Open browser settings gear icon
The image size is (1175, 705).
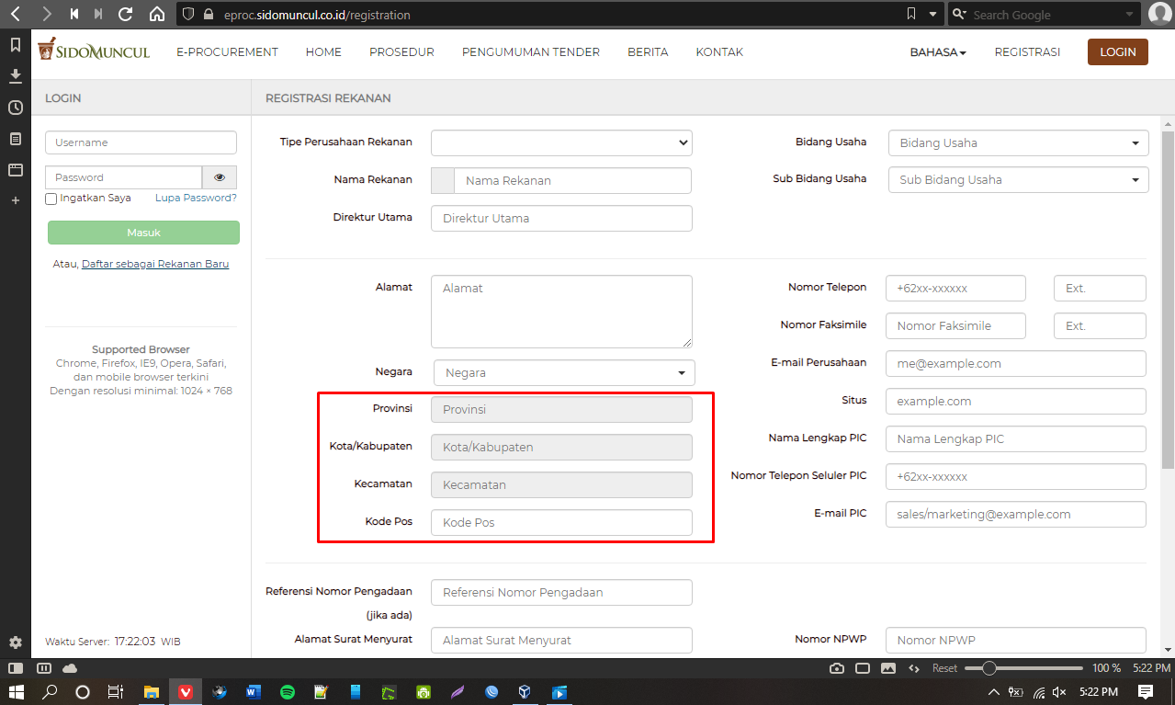point(16,642)
